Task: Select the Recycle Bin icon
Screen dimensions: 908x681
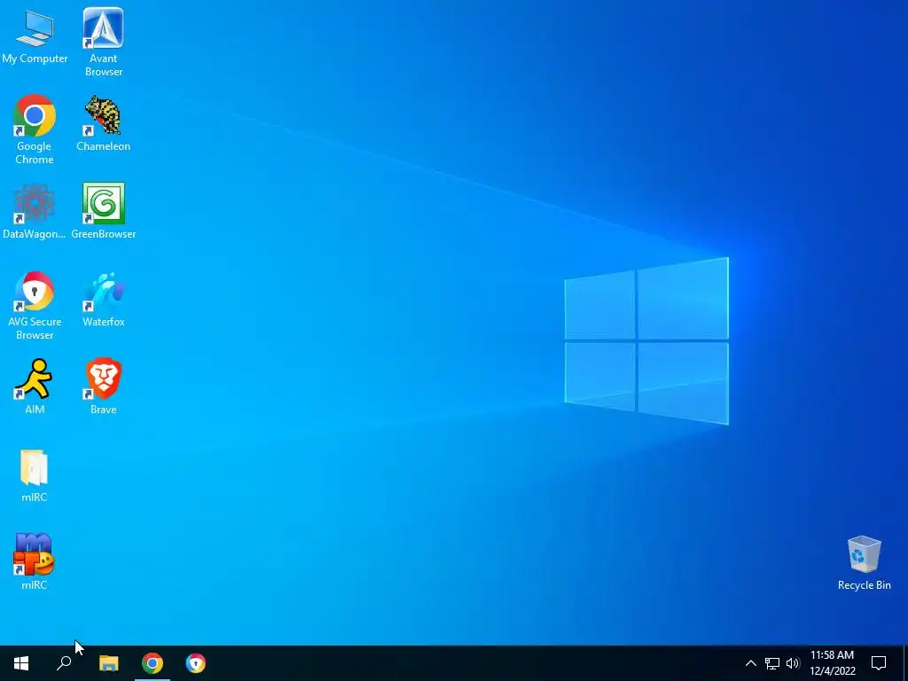Action: 864,563
